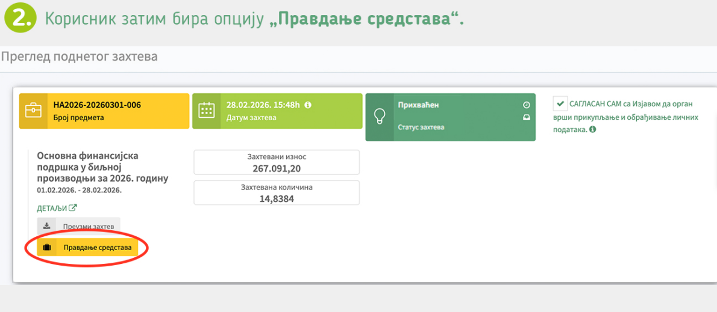The height and width of the screenshot is (312, 717).
Task: Click the clock icon in the Прихваћен status card
Action: pos(526,105)
